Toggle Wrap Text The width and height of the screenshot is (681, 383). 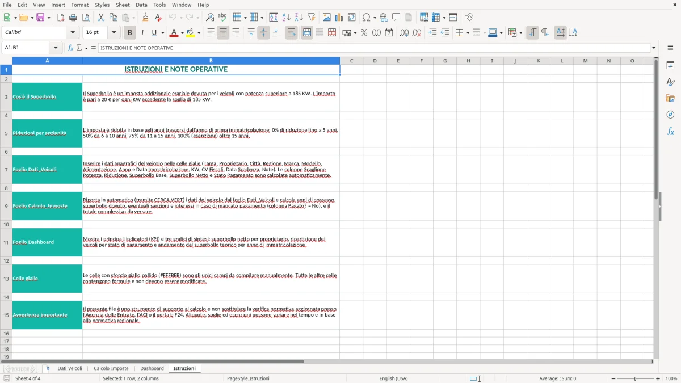coord(291,33)
